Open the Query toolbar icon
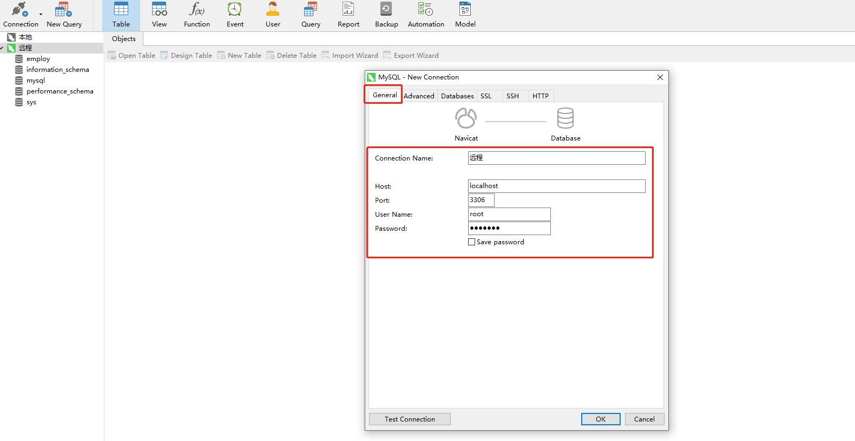 coord(311,15)
